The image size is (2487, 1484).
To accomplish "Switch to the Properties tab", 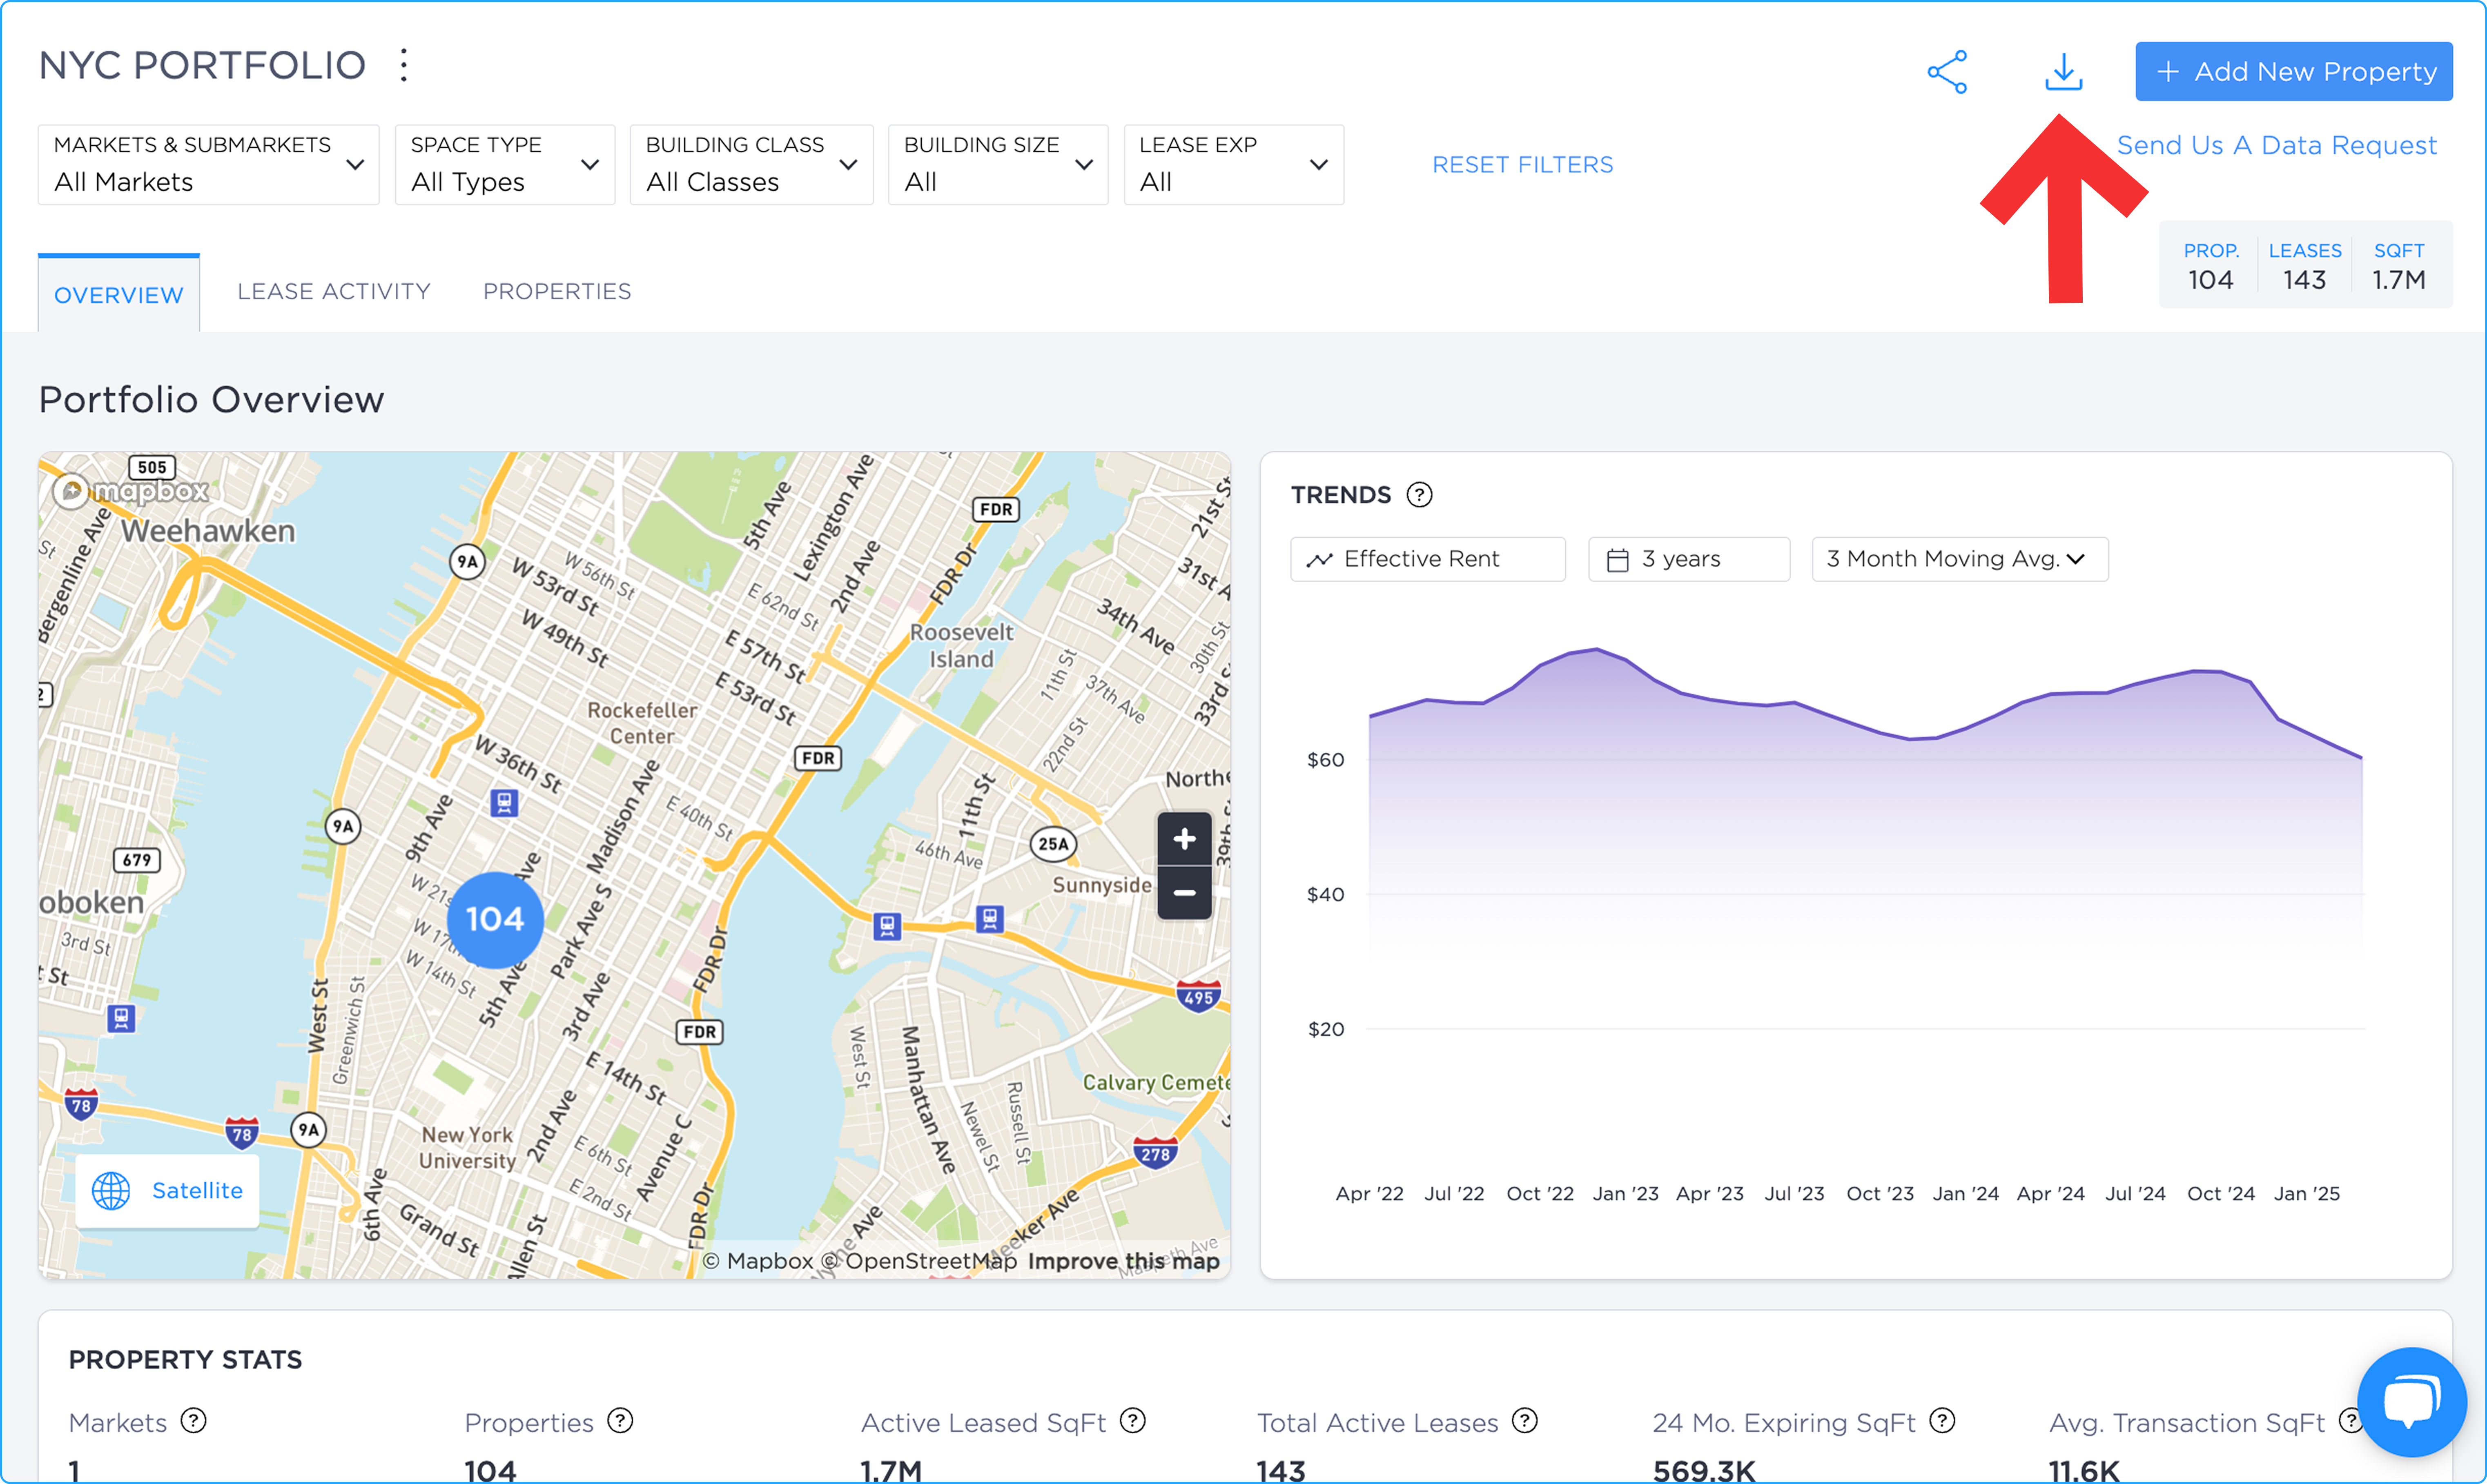I will pos(557,291).
